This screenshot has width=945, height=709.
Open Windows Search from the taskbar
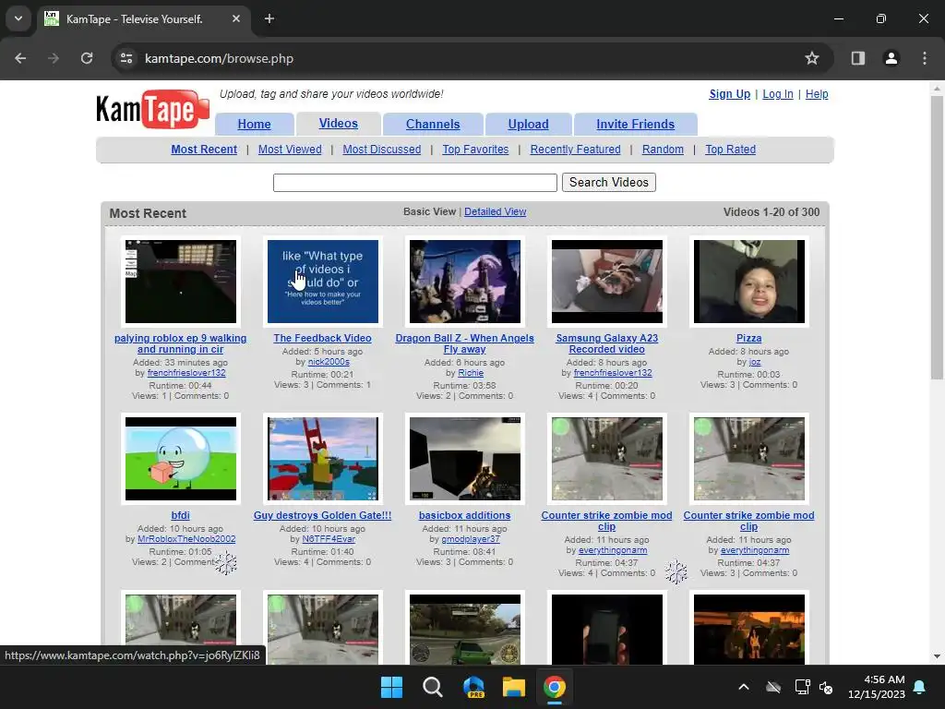[432, 687]
